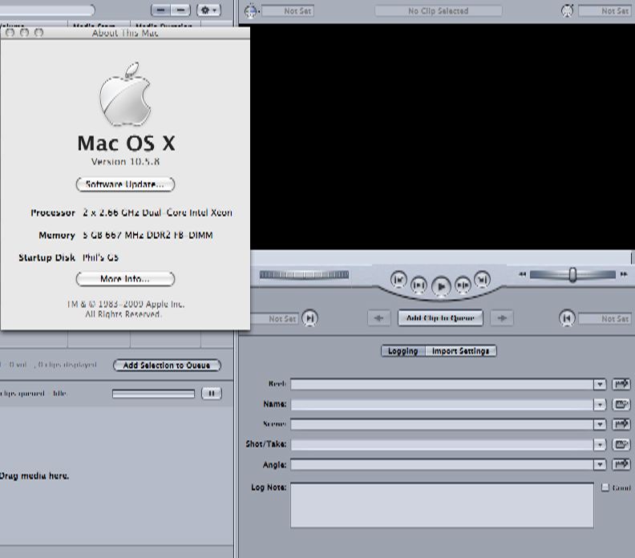635x558 pixels.
Task: Switch to the right view mode button
Action: tap(180, 10)
